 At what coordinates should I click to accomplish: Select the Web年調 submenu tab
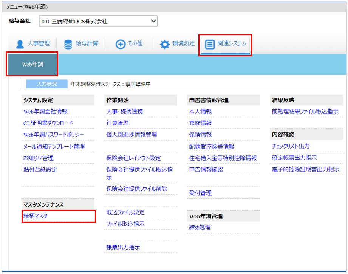[32, 64]
